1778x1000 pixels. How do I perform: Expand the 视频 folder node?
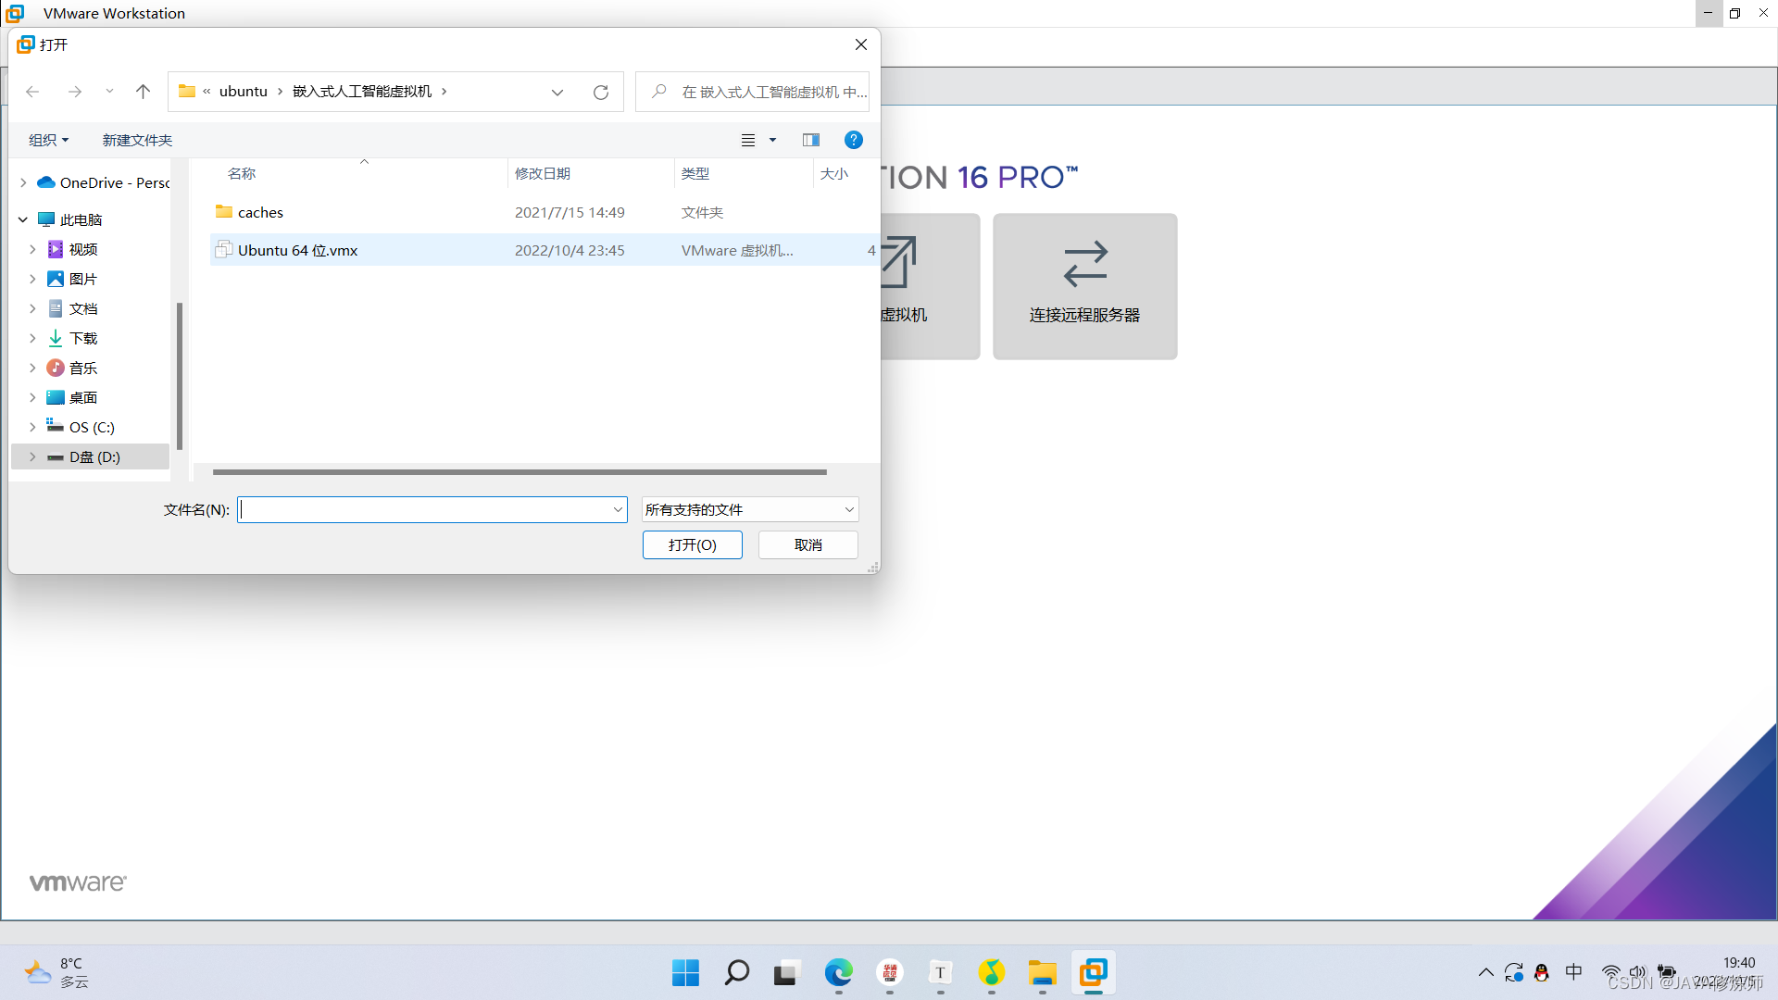32,249
